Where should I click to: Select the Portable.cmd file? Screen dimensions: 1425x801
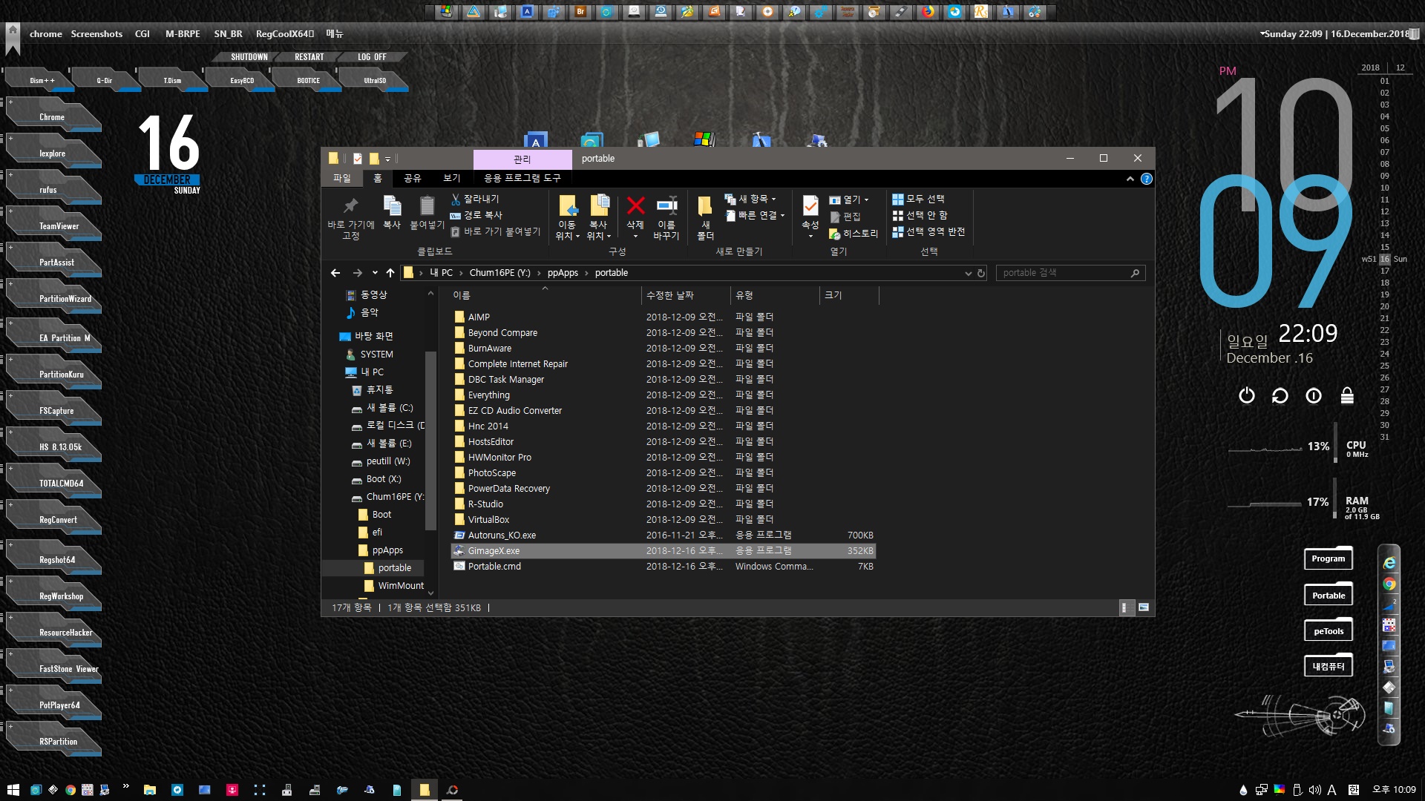(664, 567)
